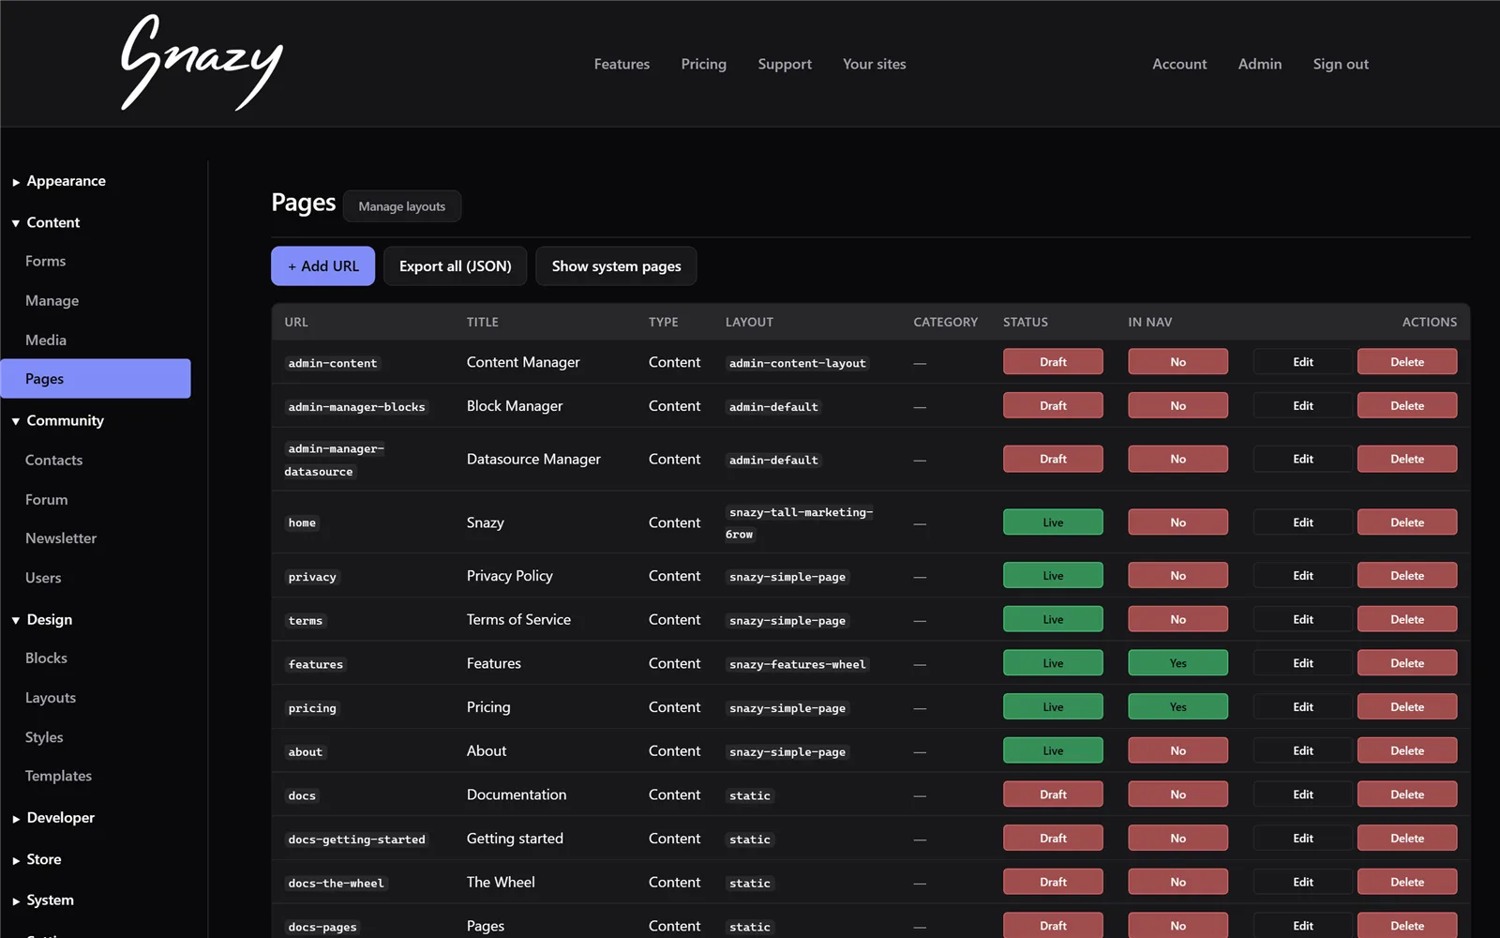1500x938 pixels.
Task: Click the snazy-features-wheel layout cell
Action: pos(798,664)
